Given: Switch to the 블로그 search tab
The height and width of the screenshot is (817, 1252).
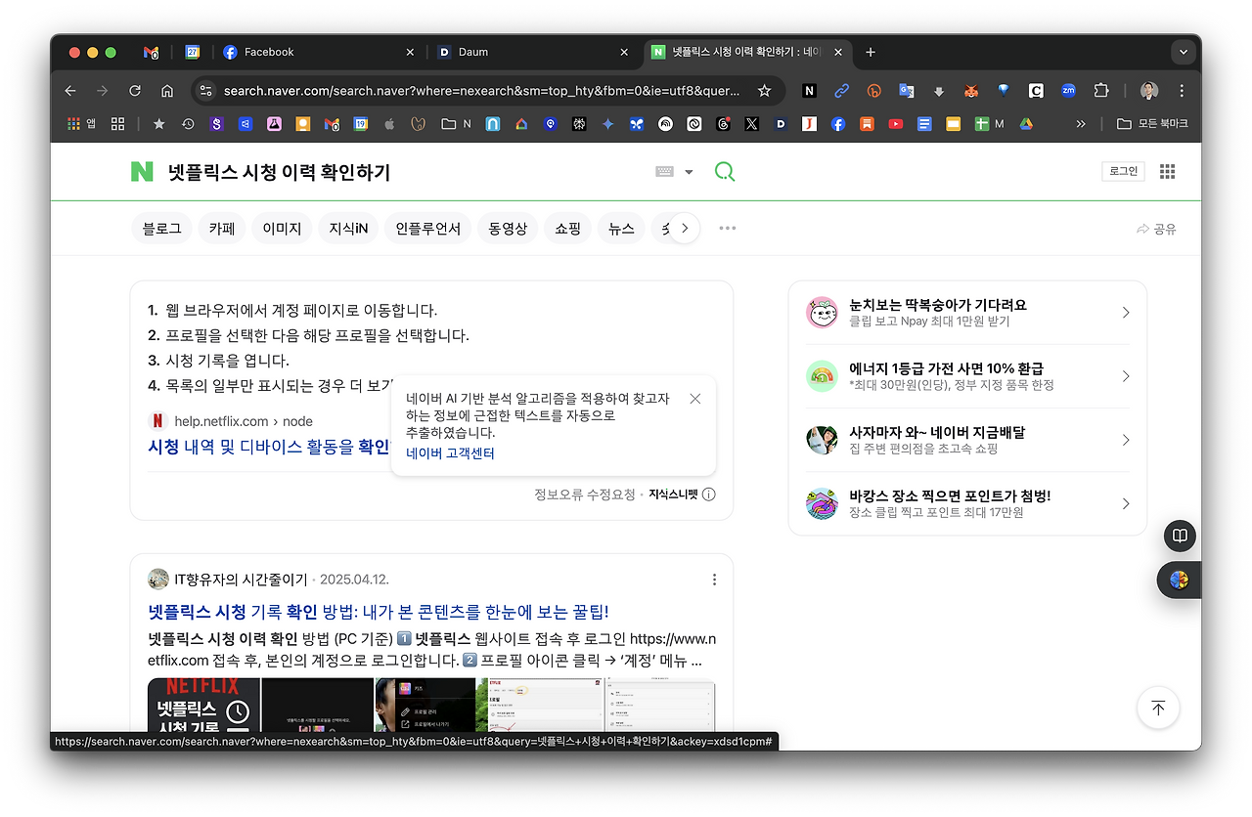Looking at the screenshot, I should pyautogui.click(x=162, y=229).
